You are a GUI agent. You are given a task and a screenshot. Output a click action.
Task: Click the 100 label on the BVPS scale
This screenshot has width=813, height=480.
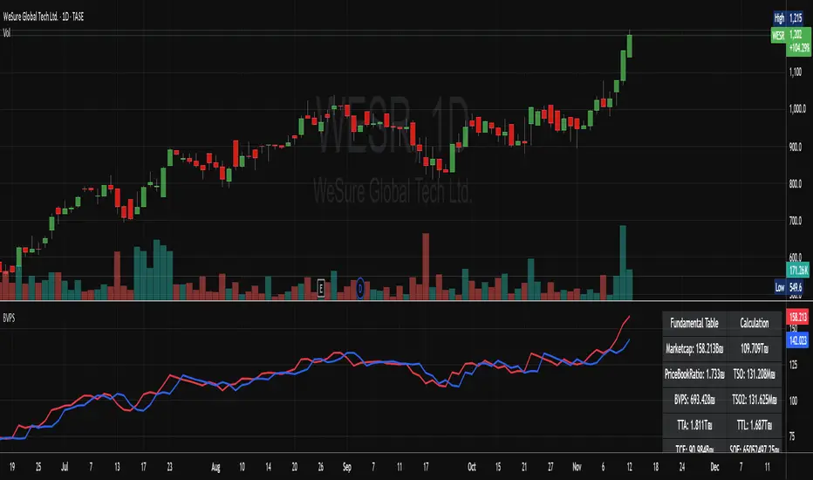tap(793, 401)
